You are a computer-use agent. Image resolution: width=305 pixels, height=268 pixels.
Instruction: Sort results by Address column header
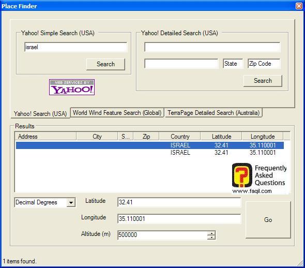45,136
